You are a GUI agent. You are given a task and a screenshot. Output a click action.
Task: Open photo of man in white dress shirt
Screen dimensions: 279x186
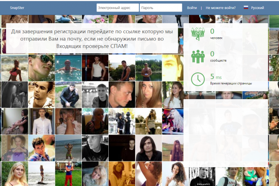[x=41, y=121]
